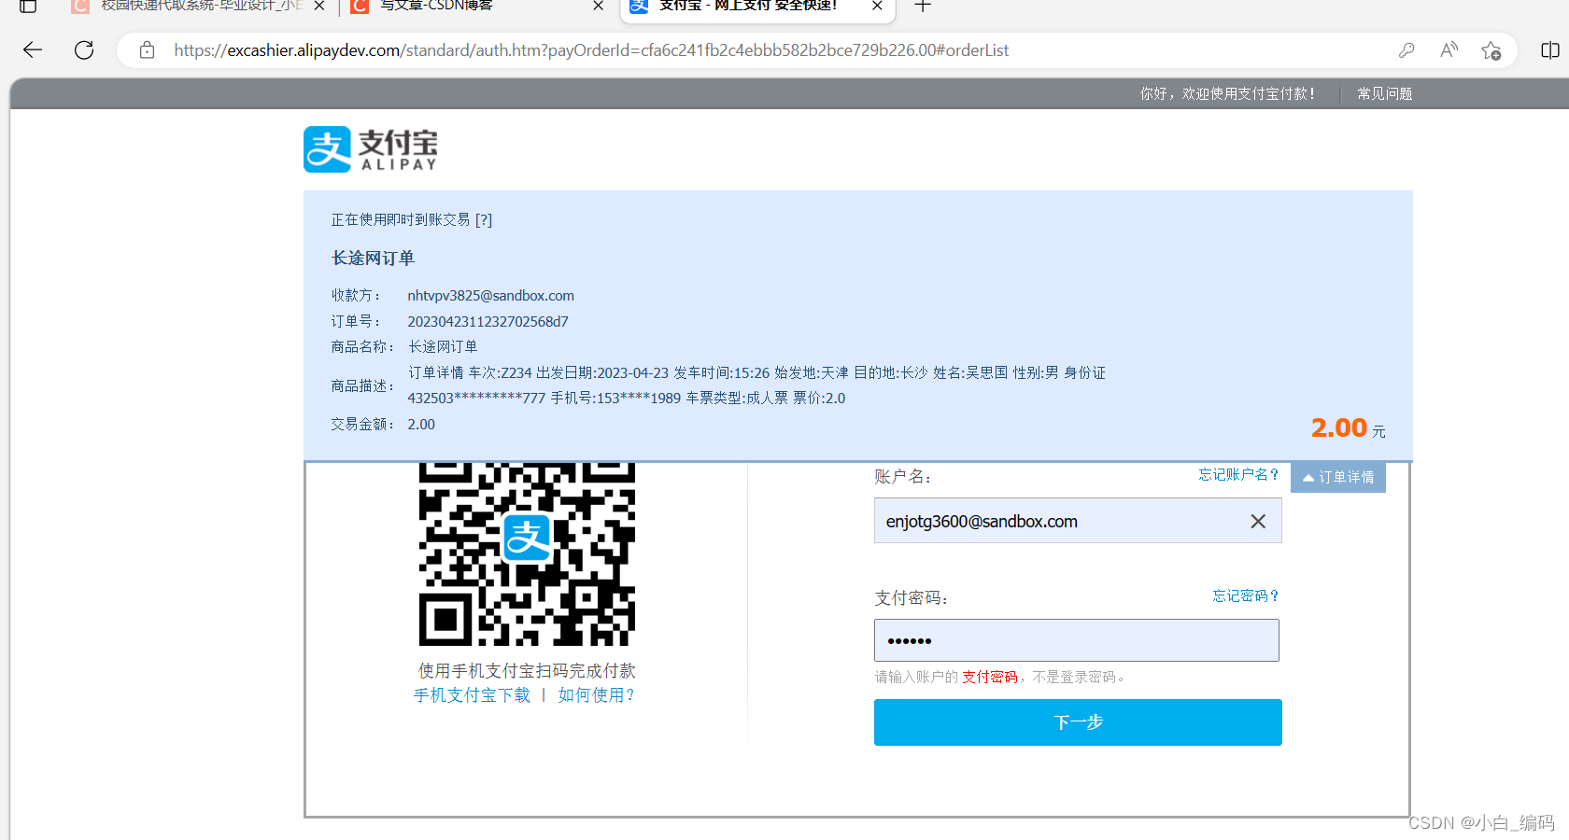Click the 忘记账户名？ link
The height and width of the screenshot is (840, 1569).
[1238, 474]
